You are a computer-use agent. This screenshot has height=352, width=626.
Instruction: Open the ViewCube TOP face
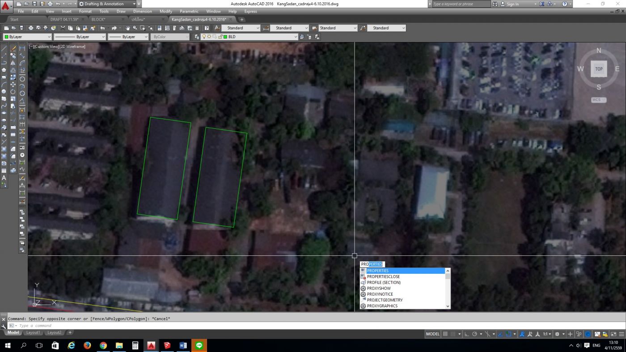point(599,69)
